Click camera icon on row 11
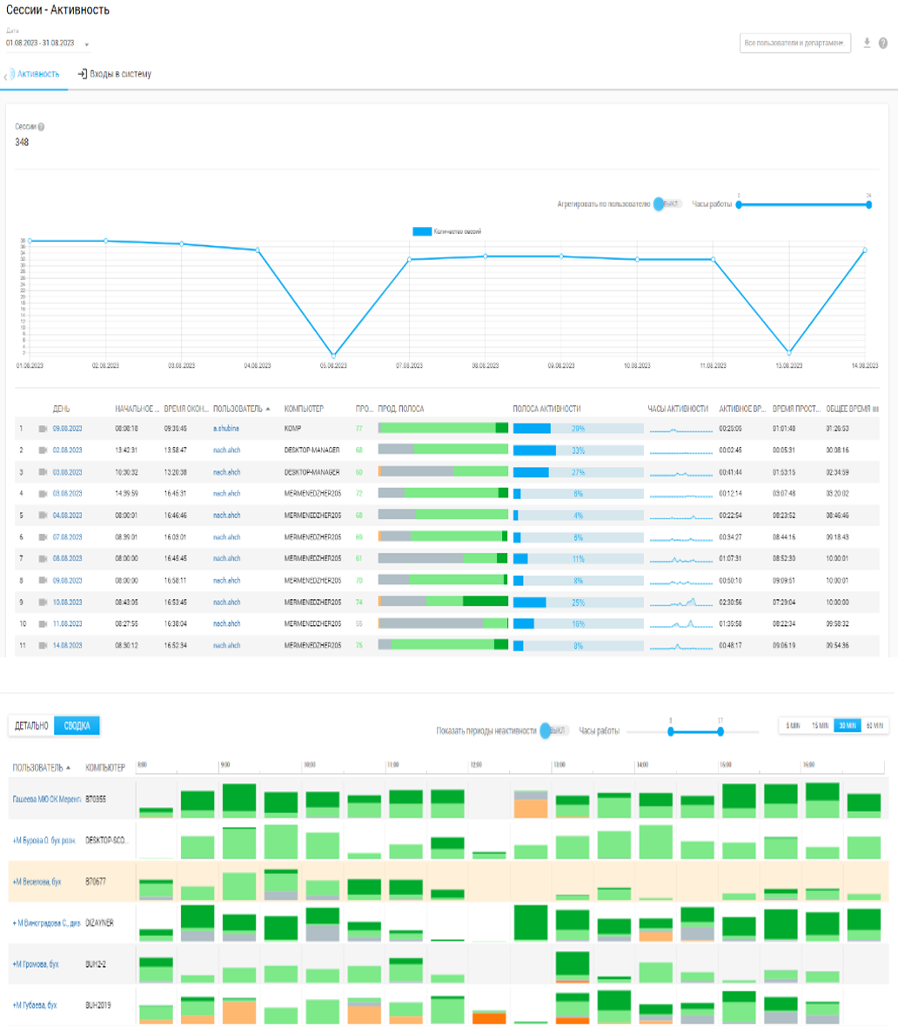This screenshot has width=898, height=1026. tap(43, 645)
